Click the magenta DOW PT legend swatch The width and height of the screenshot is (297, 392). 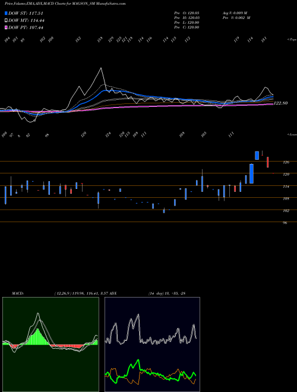pos(6,27)
